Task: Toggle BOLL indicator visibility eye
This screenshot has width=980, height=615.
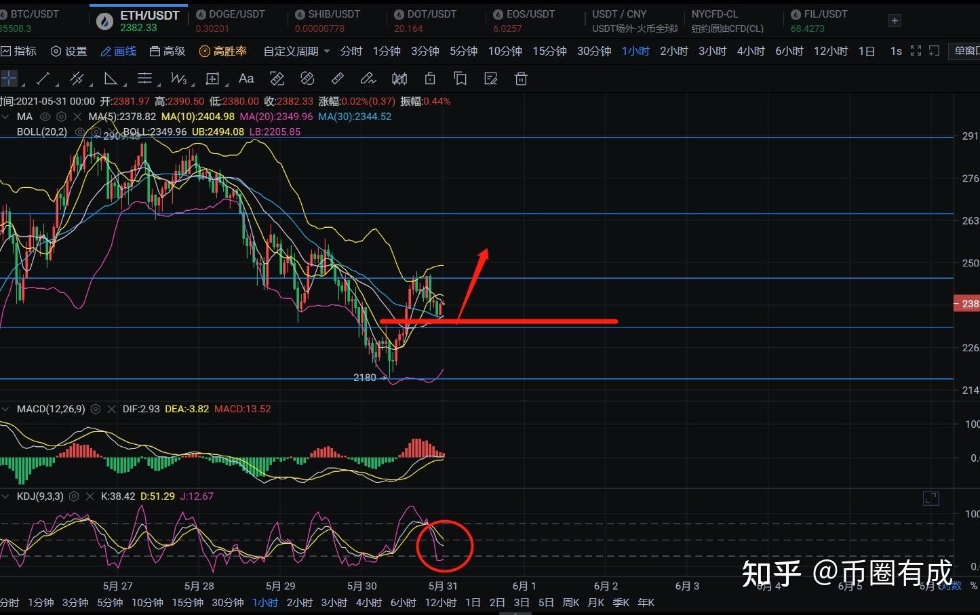Action: click(x=80, y=132)
